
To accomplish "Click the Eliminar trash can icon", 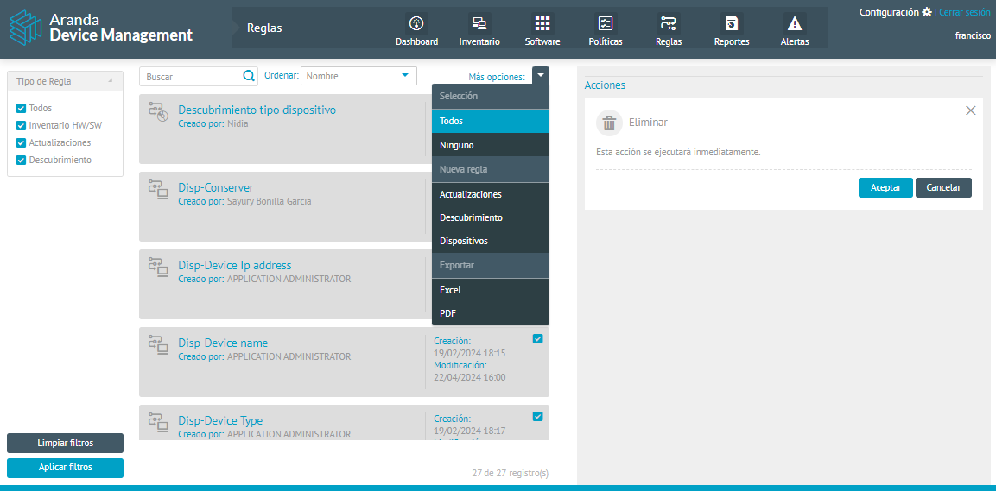I will (609, 123).
